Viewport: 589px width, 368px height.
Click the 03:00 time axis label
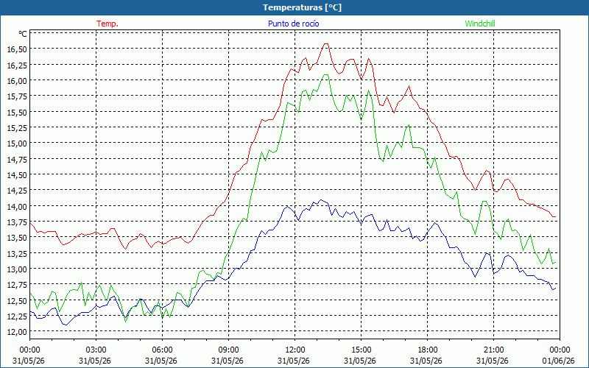click(96, 350)
